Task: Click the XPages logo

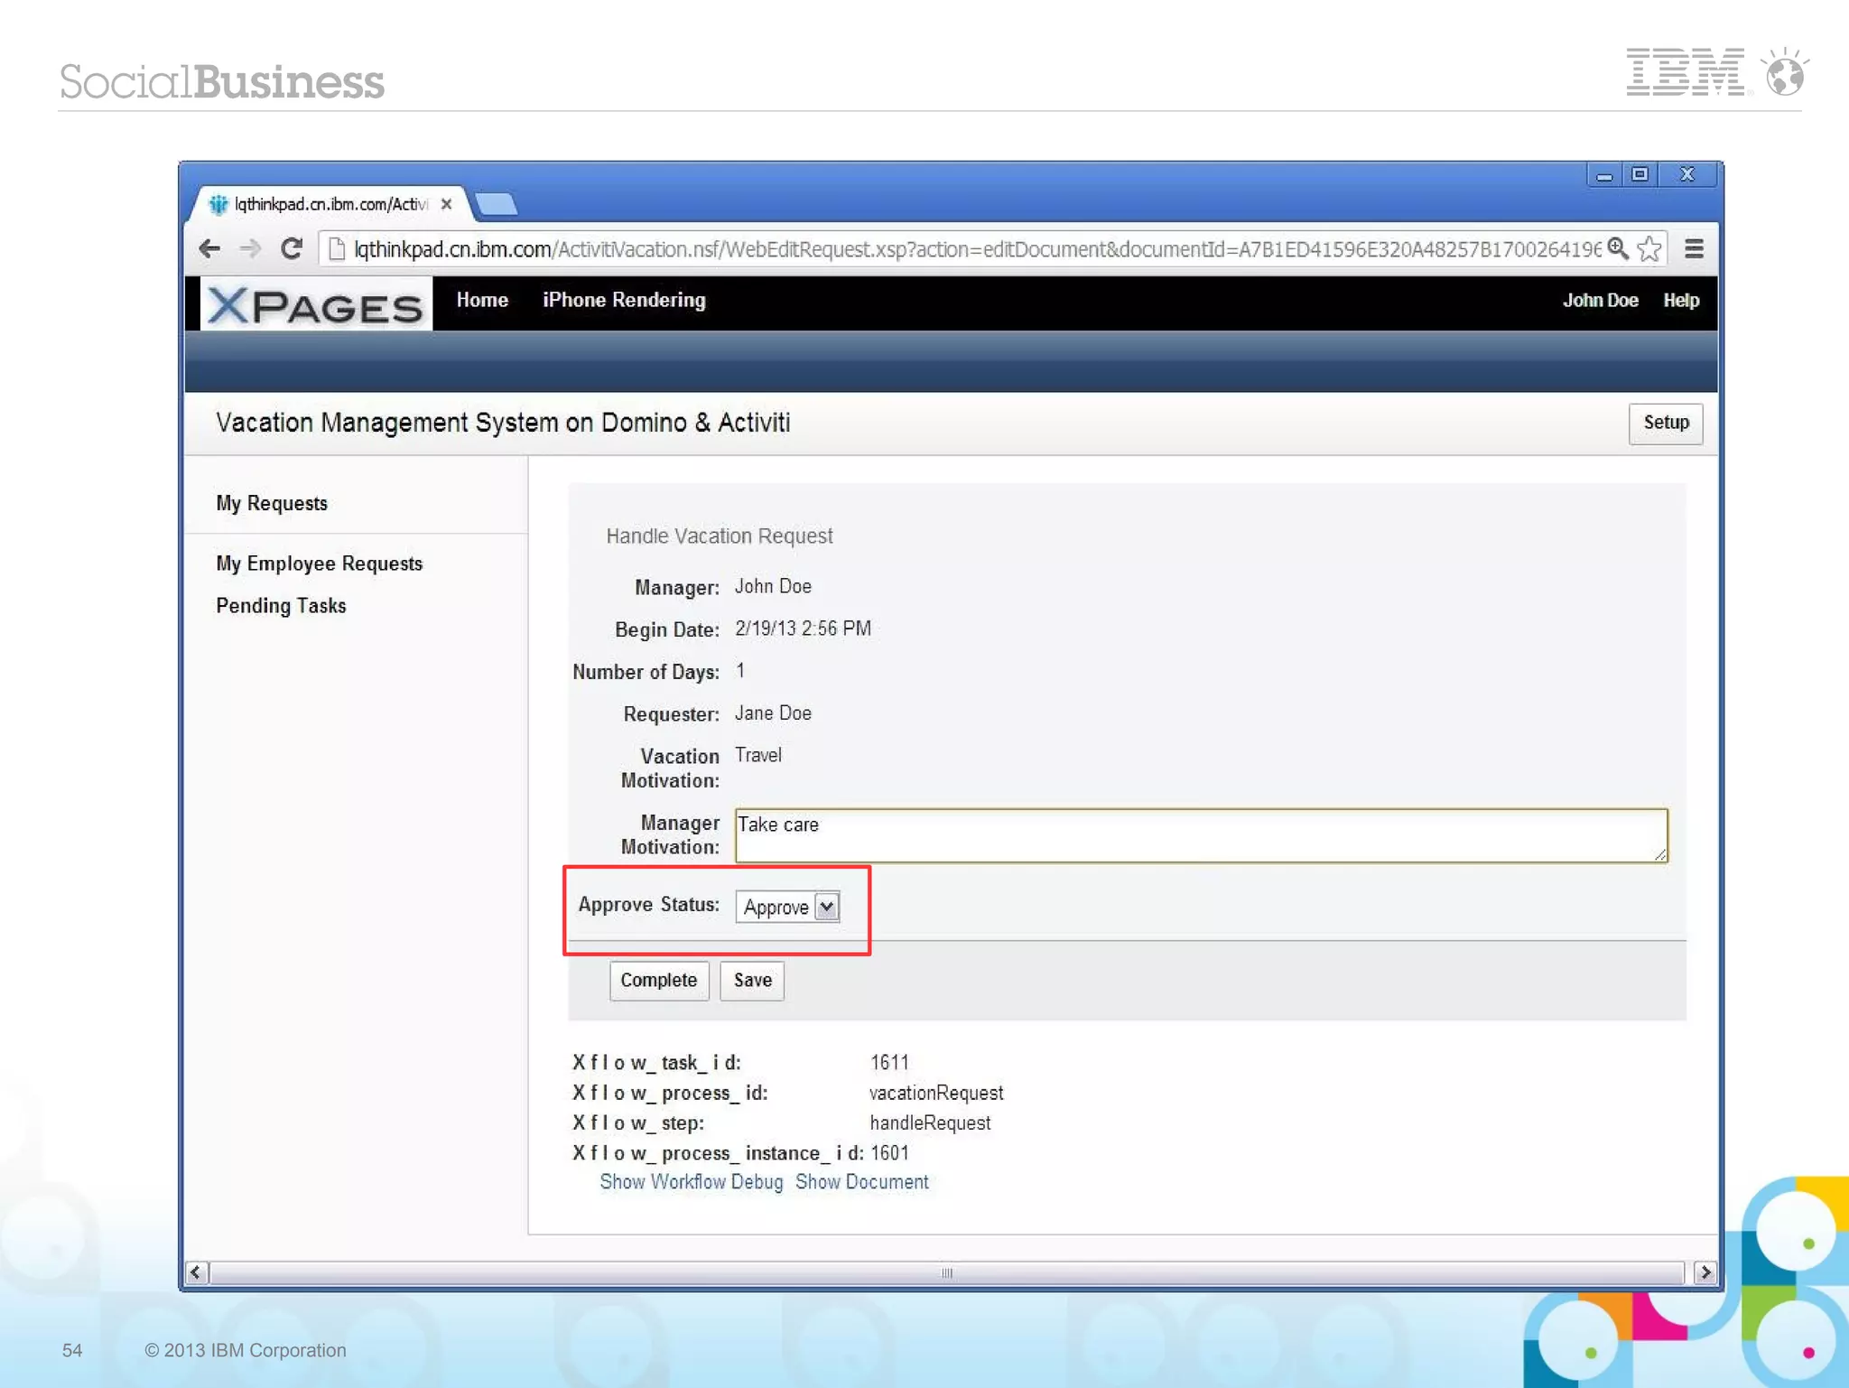Action: click(315, 304)
